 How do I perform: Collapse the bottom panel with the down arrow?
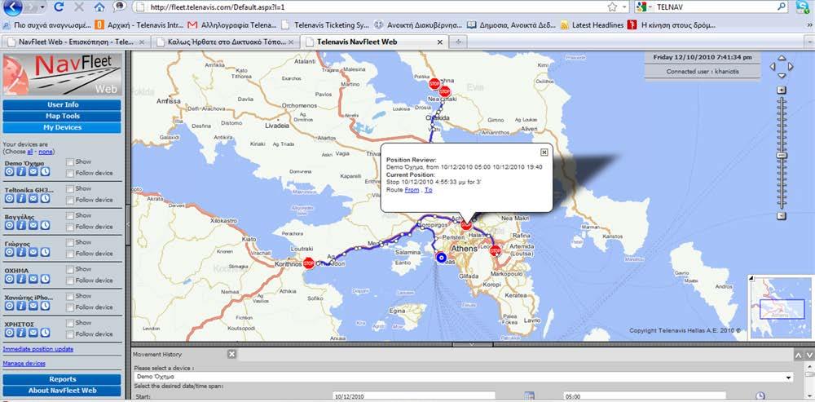coord(809,356)
